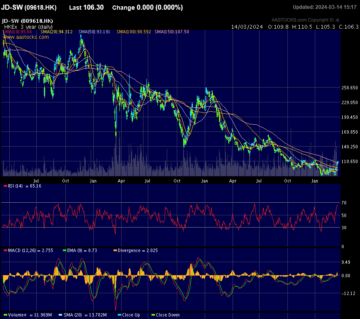
Task: Click the SMA (20) = 13.782M volume legend
Action: tap(83, 315)
